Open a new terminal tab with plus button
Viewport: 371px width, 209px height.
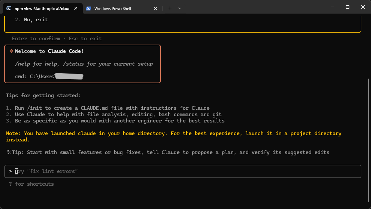coord(170,8)
